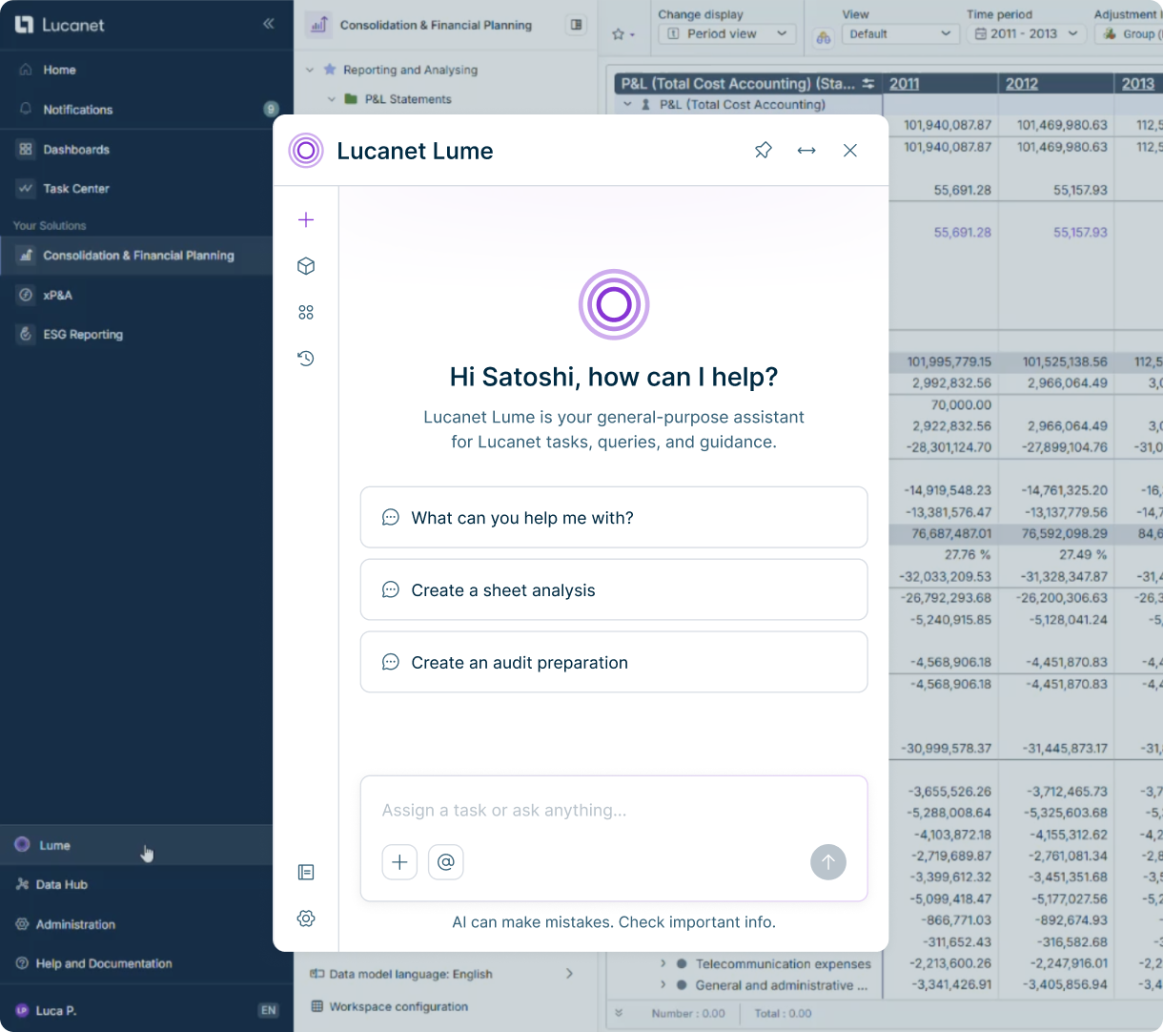This screenshot has width=1163, height=1032.
Task: Pin the Lucanet Lume panel
Action: pos(763,151)
